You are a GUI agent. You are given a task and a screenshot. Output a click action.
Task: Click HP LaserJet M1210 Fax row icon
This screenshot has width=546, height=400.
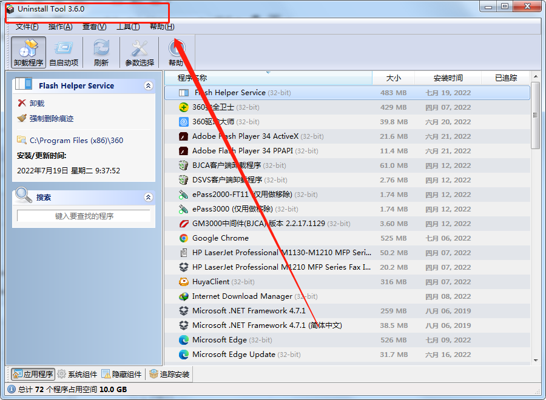point(183,267)
